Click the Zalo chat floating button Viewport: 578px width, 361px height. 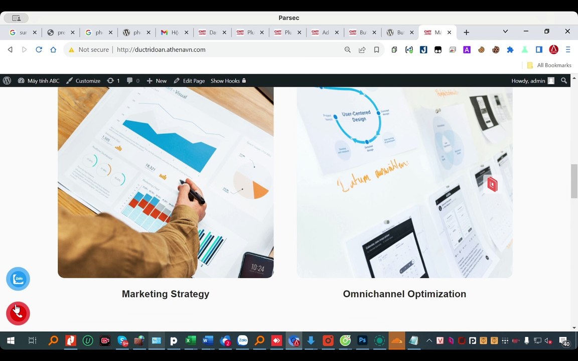point(18,279)
